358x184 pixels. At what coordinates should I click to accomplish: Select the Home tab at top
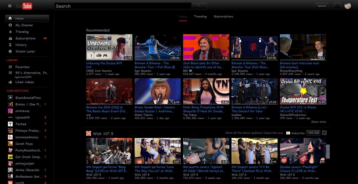183,16
